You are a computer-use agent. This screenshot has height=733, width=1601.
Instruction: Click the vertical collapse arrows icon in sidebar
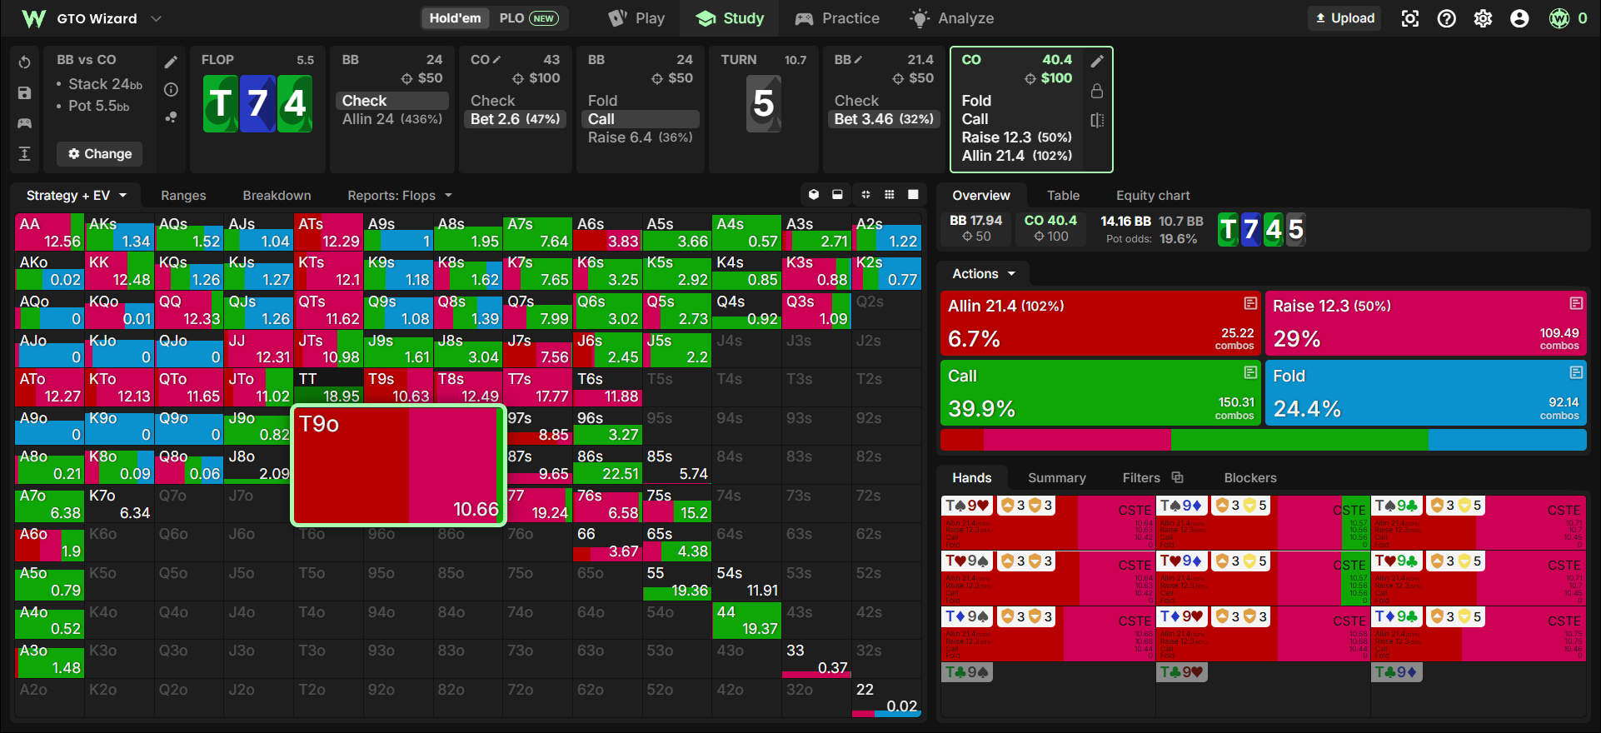pyautogui.click(x=25, y=153)
